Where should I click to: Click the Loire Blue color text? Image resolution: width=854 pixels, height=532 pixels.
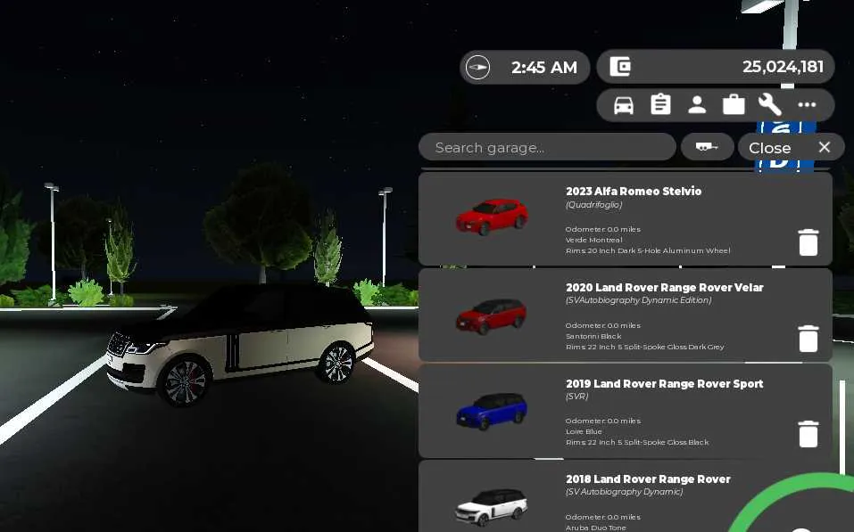pyautogui.click(x=584, y=431)
